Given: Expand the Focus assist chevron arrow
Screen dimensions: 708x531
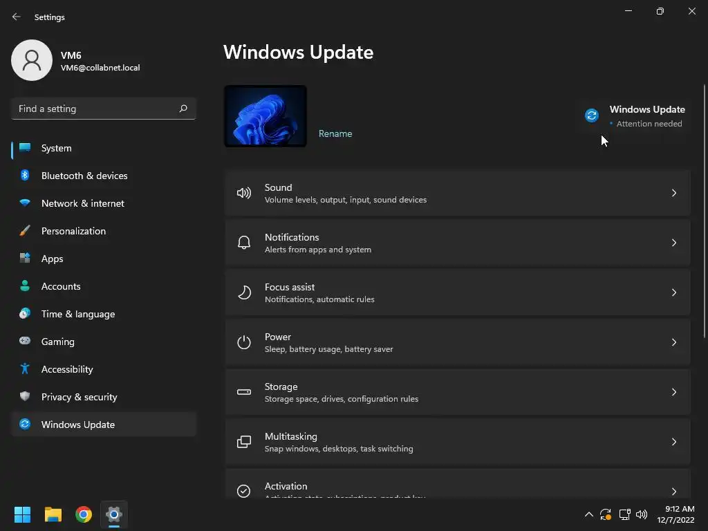Looking at the screenshot, I should 673,292.
